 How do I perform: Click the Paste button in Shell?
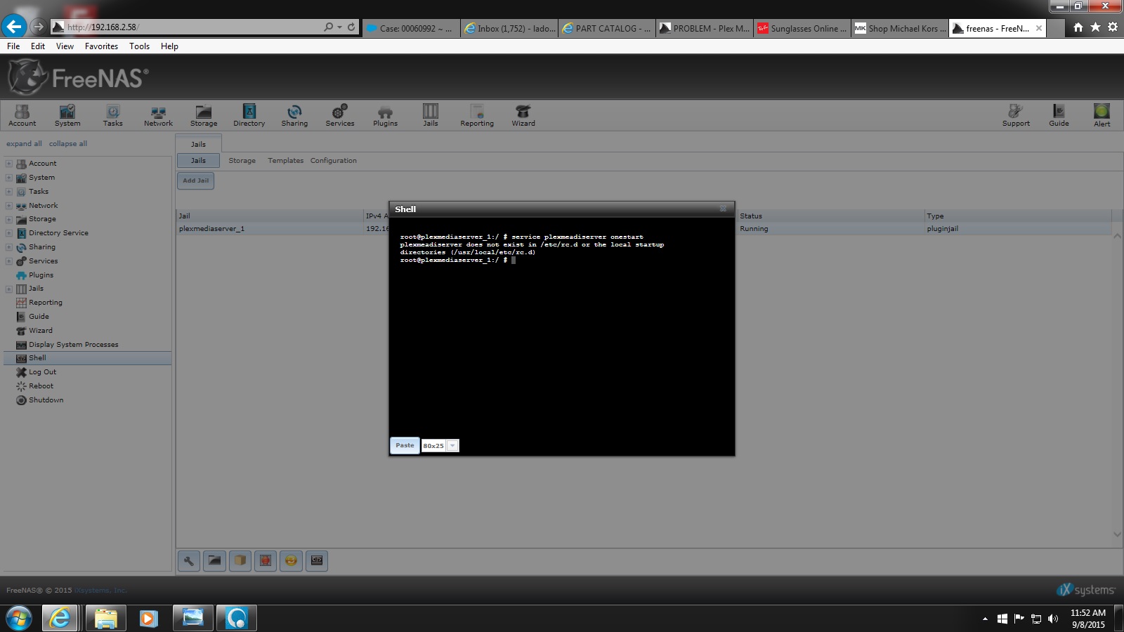tap(405, 445)
